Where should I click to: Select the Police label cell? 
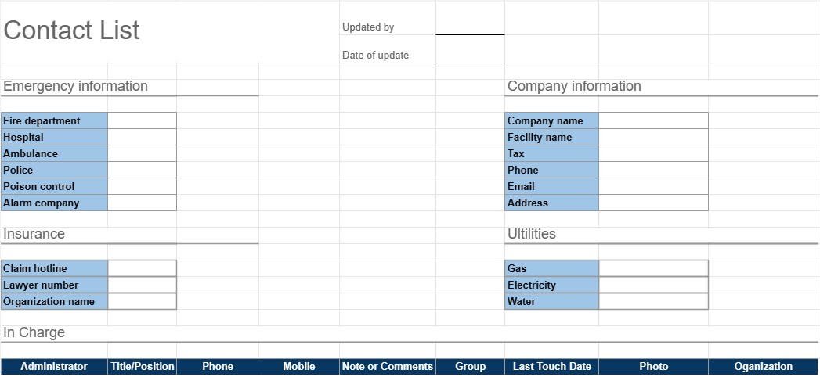click(x=54, y=170)
